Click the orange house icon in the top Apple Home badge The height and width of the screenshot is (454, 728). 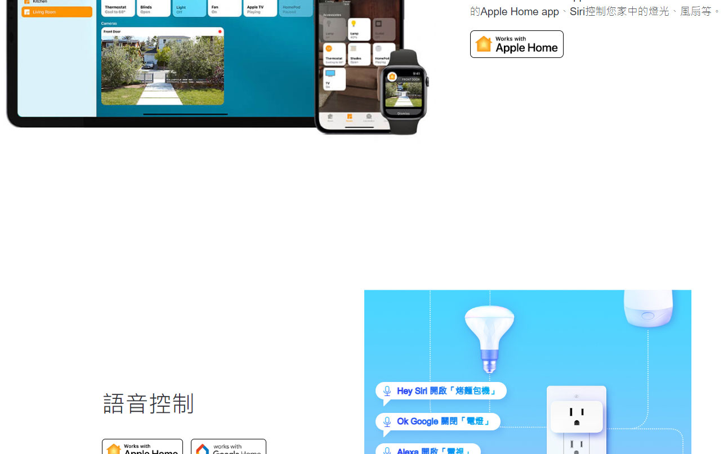click(483, 44)
